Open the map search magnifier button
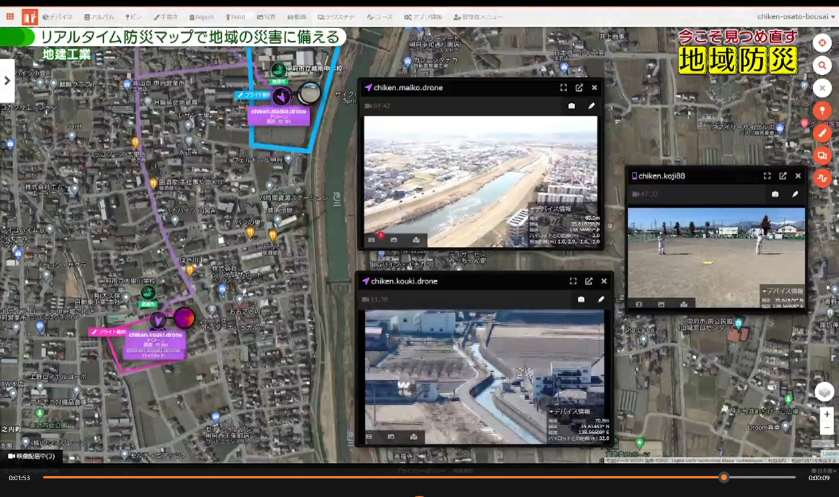The width and height of the screenshot is (839, 497). point(822,65)
